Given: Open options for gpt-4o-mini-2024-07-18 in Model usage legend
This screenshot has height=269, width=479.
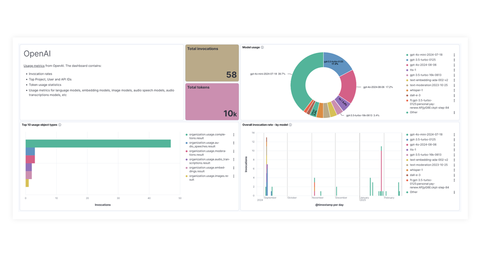Looking at the screenshot, I should [454, 55].
